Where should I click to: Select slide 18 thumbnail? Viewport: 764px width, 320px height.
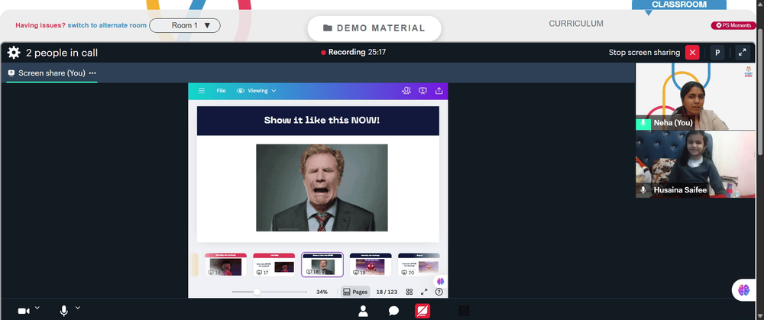[322, 264]
